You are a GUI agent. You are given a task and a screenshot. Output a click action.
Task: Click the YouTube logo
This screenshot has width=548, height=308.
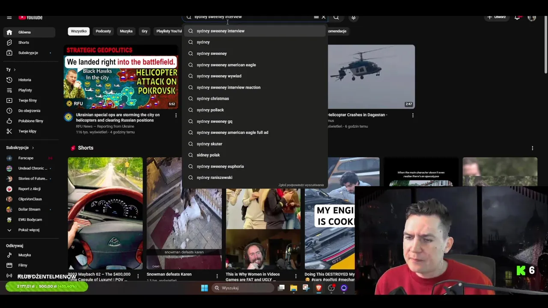click(30, 18)
